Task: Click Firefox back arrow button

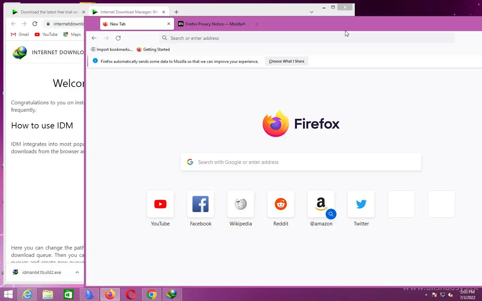Action: [x=94, y=38]
